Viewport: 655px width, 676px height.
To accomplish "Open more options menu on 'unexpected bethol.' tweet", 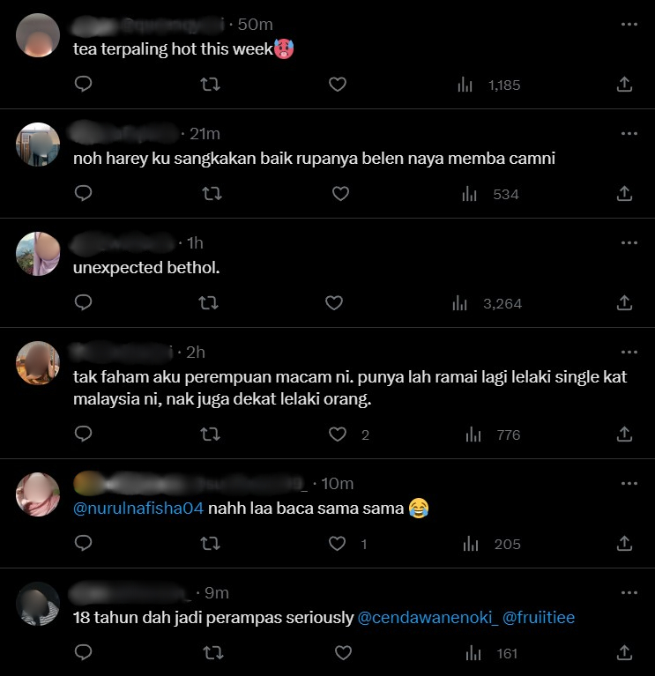I will point(629,242).
